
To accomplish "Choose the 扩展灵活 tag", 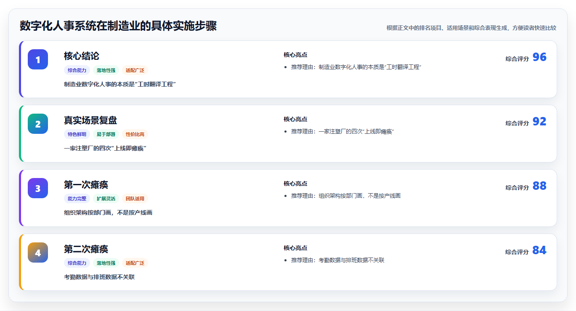I will coord(106,199).
